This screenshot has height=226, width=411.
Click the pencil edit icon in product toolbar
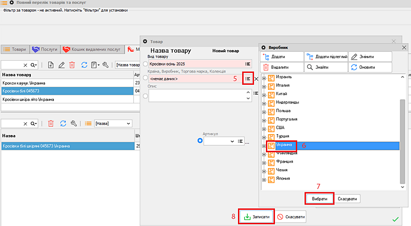click(x=62, y=65)
